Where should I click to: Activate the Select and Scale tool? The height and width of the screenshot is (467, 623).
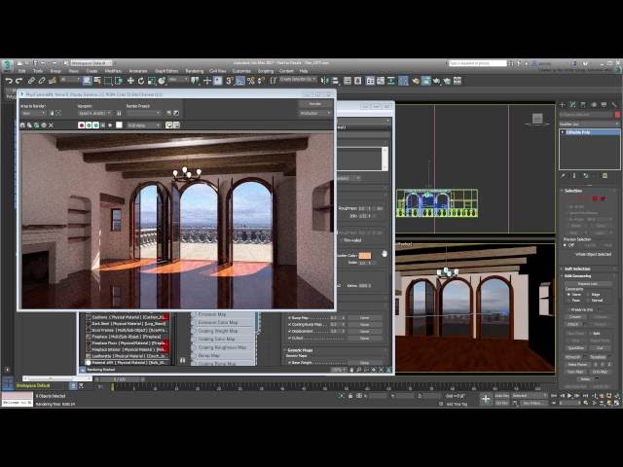tap(152, 81)
